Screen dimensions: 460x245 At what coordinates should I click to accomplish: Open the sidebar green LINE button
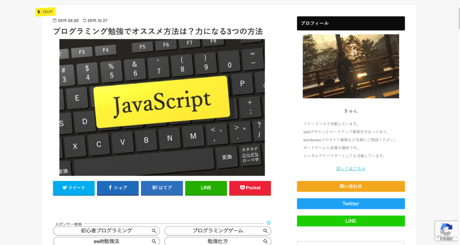(x=351, y=221)
